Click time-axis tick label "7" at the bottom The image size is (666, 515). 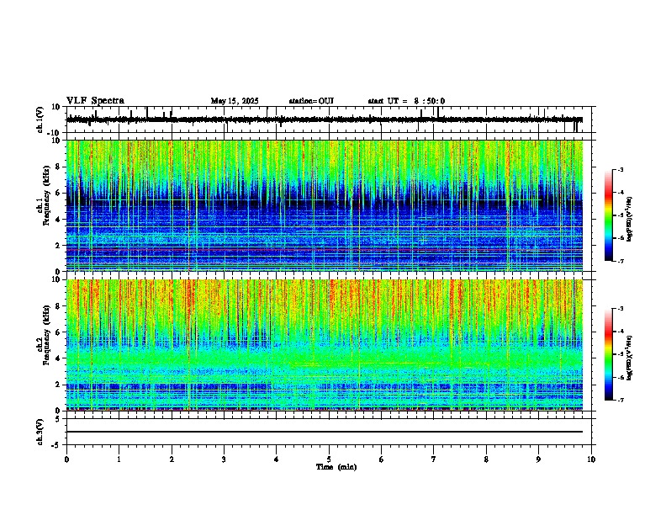pyautogui.click(x=434, y=459)
